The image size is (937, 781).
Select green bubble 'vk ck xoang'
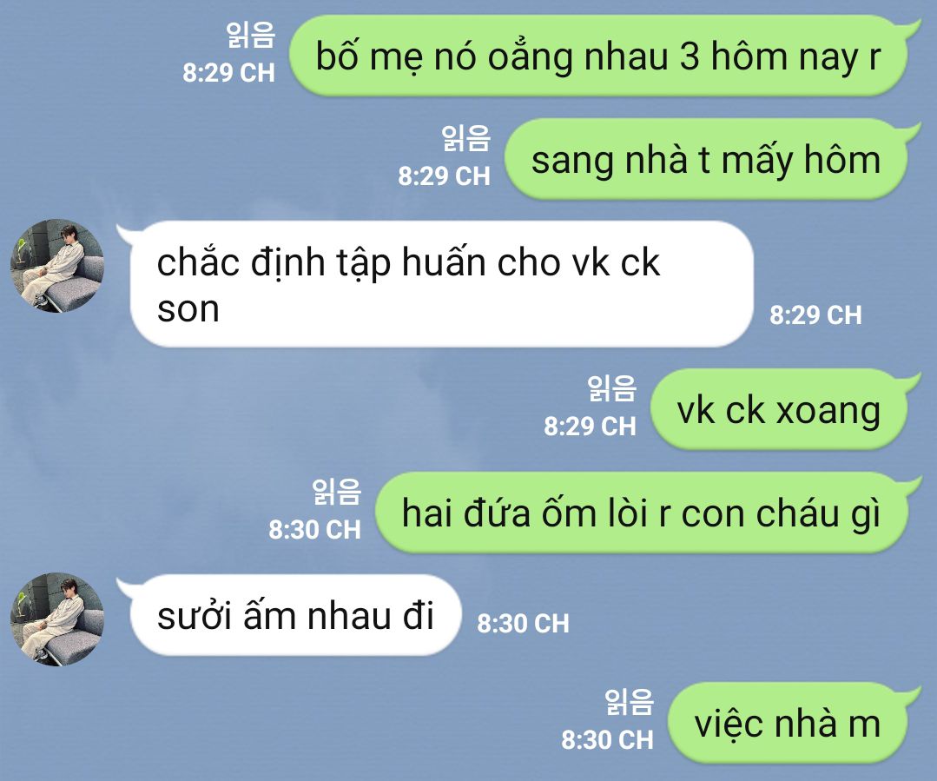(779, 410)
